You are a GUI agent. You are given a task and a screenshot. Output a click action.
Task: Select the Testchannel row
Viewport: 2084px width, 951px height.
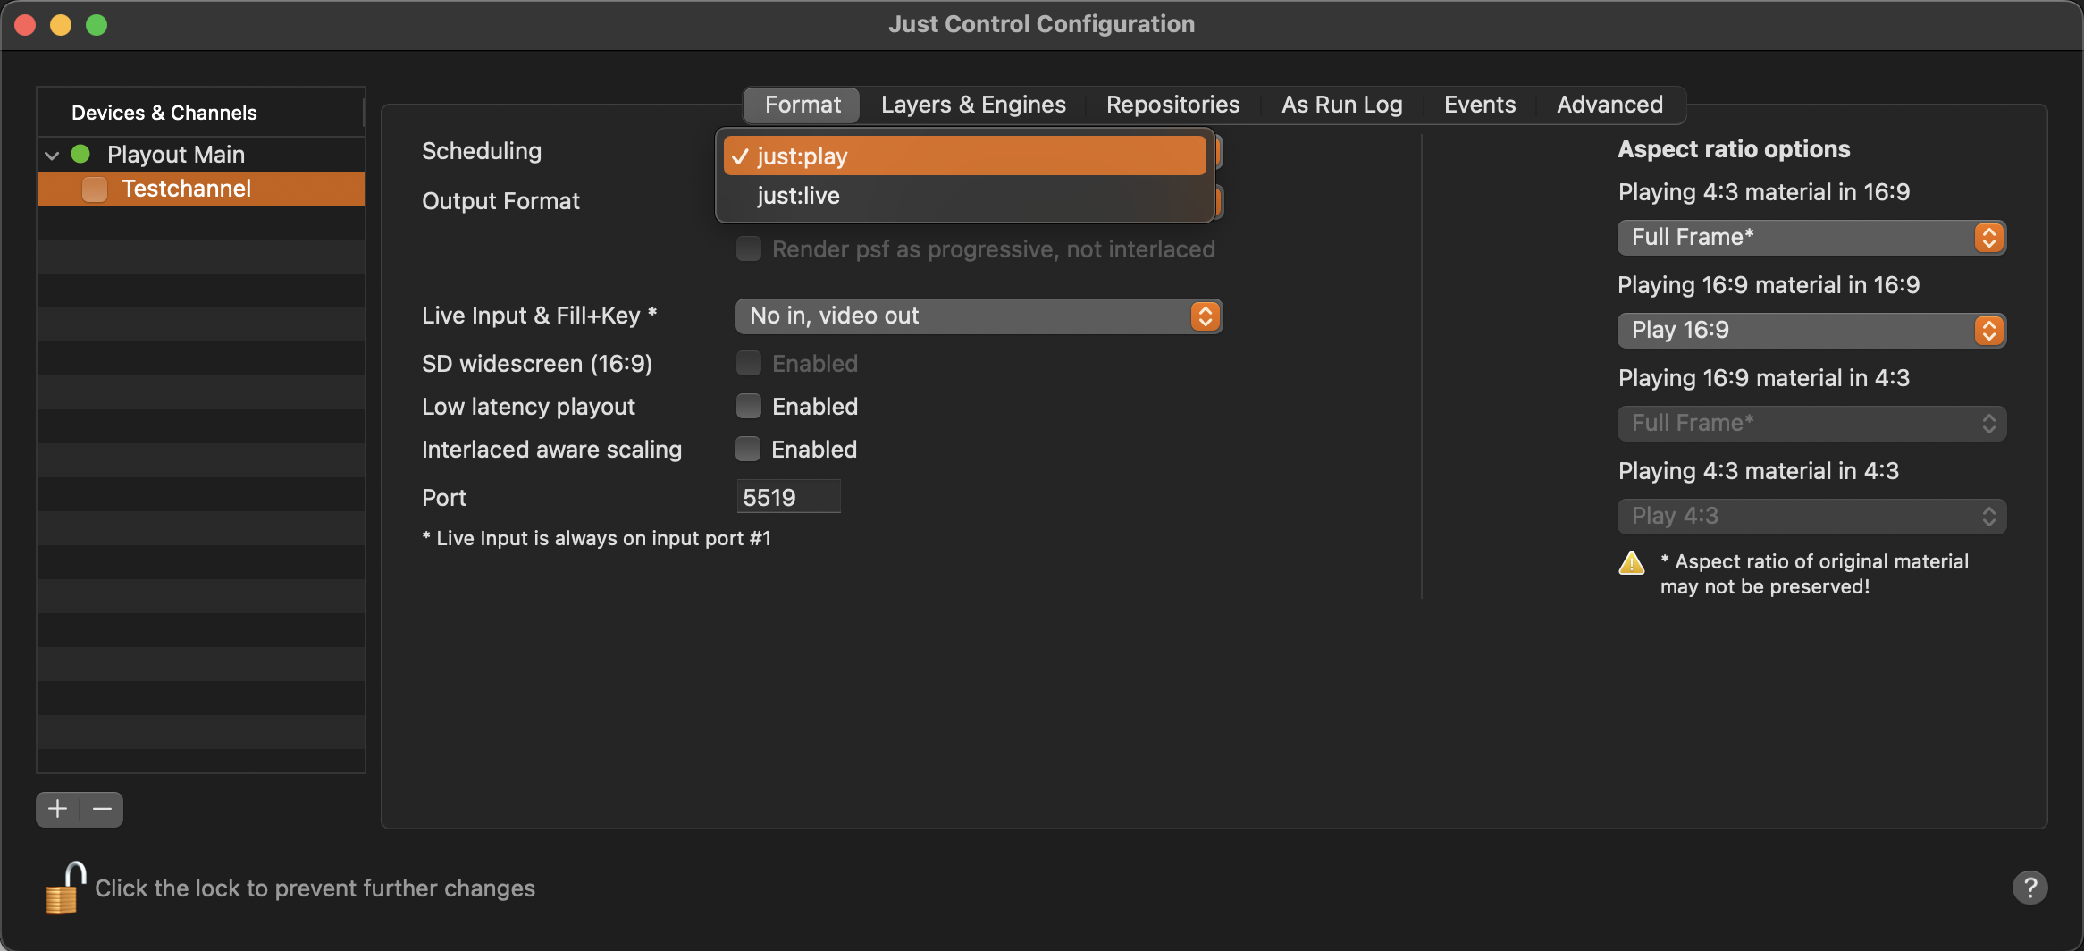(201, 189)
